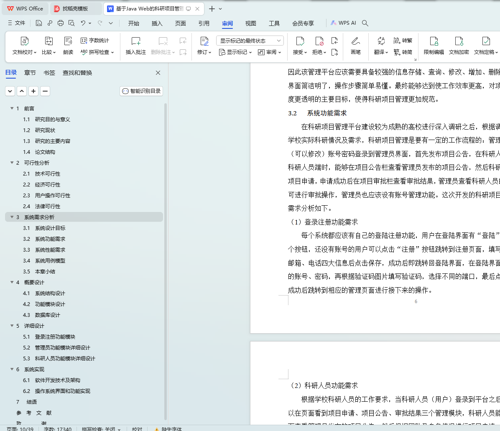Run 拼写检查 spell check

[x=97, y=52]
